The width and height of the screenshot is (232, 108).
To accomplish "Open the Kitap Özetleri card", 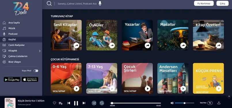I will (x=208, y=35).
